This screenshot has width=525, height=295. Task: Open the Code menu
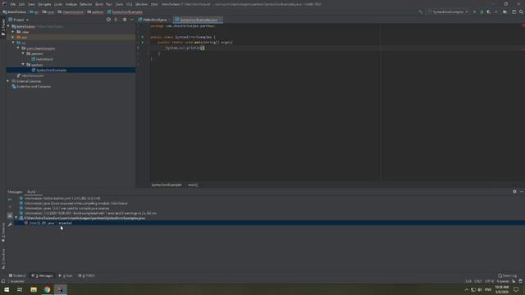(x=58, y=4)
